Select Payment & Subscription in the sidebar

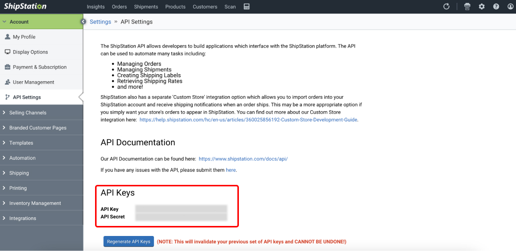click(41, 67)
